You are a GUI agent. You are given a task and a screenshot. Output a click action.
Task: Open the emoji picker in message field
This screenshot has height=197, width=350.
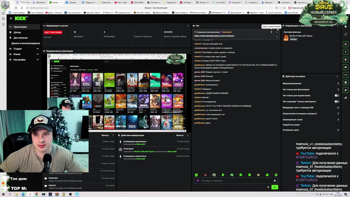[275, 181]
